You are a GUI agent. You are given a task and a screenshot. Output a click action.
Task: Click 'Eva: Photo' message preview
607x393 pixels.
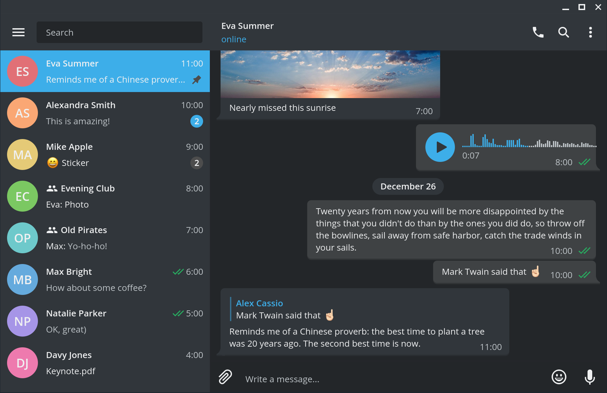click(x=67, y=205)
